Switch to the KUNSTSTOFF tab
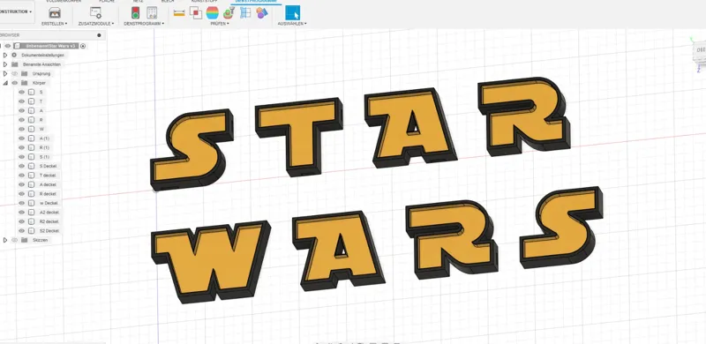Viewport: 706px width, 344px height. 205,2
